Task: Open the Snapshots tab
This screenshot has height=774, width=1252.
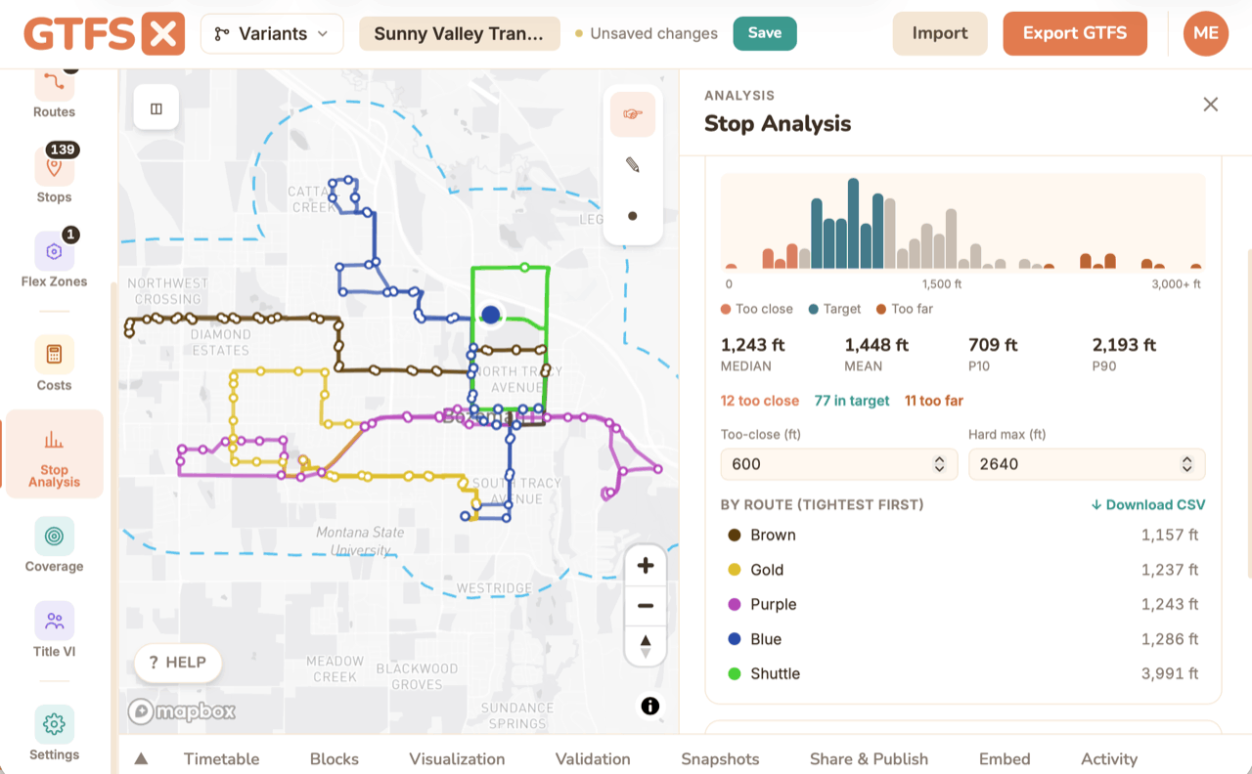Action: pyautogui.click(x=720, y=758)
